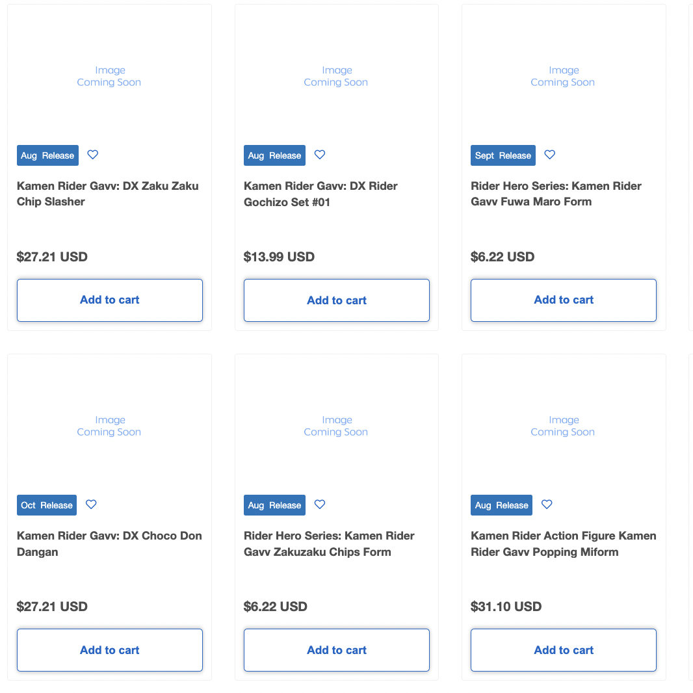View Rider Hero Series Gavv Fuwa Maro Form
The width and height of the screenshot is (693, 693).
point(556,194)
